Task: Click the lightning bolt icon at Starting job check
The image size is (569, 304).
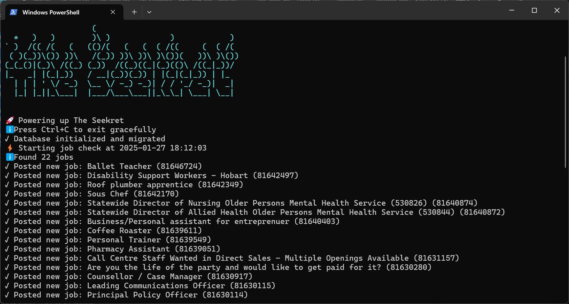Action: 10,148
